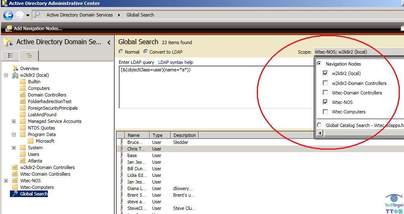The image size is (404, 214).
Task: Click the w2k8r2-Domain Controllers node icon
Action: point(15,167)
